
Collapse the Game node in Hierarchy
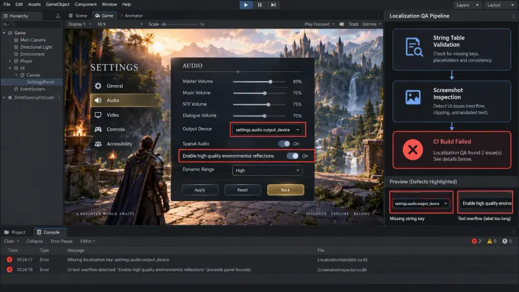click(4, 33)
